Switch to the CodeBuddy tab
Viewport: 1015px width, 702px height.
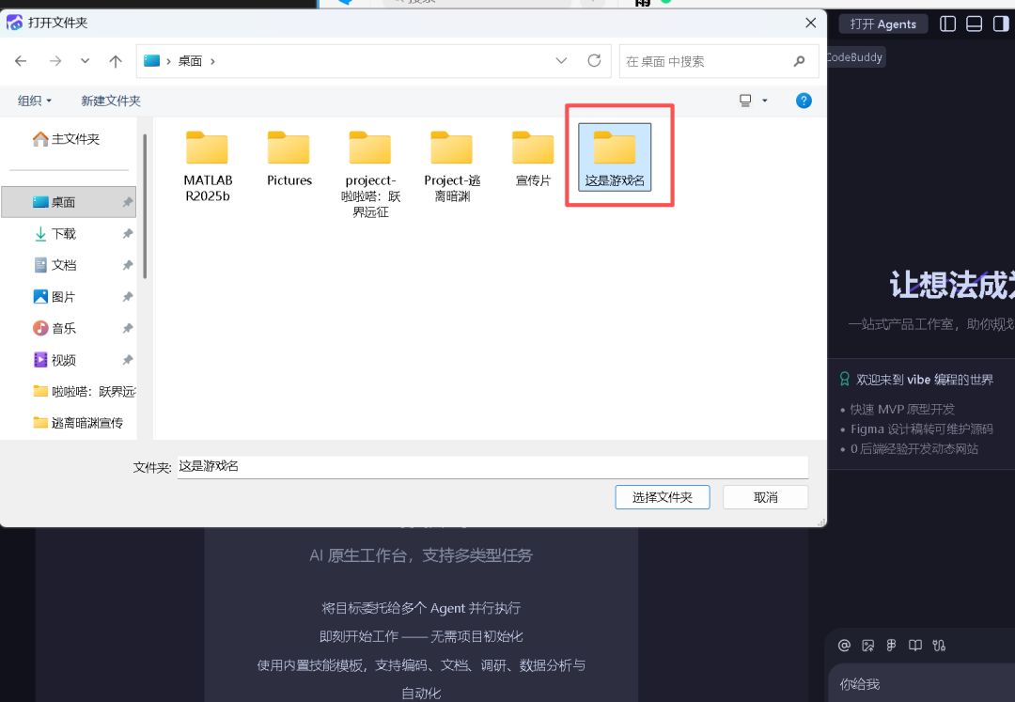[855, 57]
